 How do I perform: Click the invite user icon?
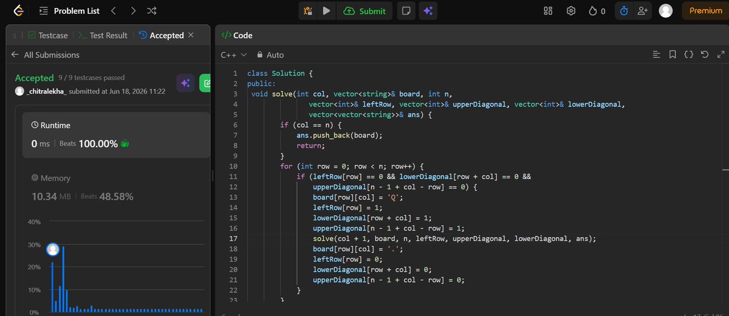coord(642,11)
